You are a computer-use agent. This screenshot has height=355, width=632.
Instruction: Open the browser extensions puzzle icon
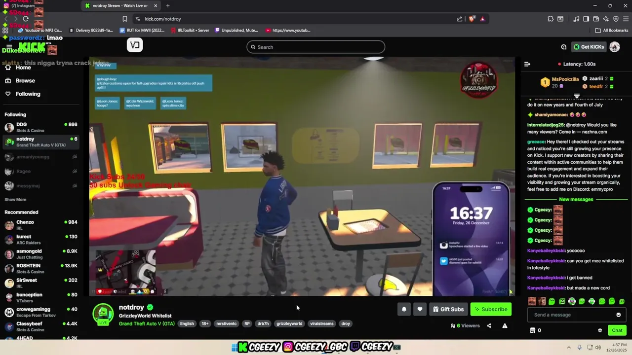click(551, 19)
